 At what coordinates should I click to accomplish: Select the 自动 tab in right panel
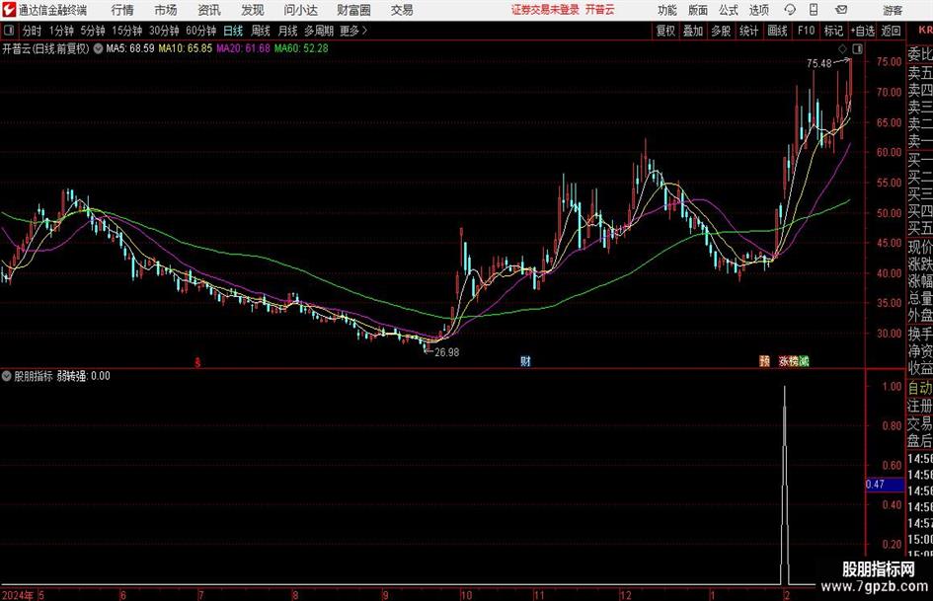click(920, 388)
